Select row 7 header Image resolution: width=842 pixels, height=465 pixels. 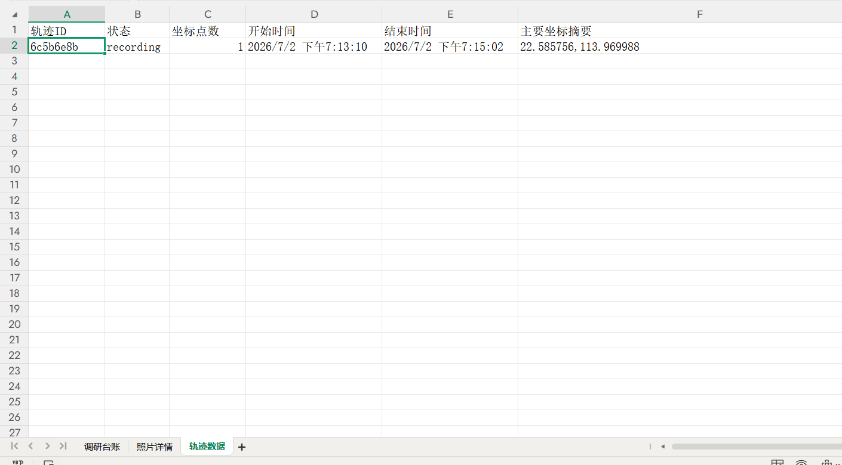pyautogui.click(x=14, y=123)
